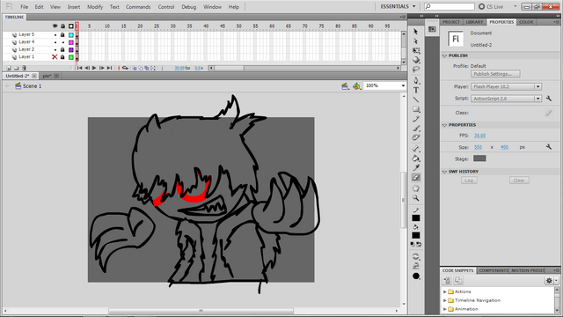This screenshot has width=563, height=317.
Task: Lock Layer 4 via lock dot
Action: point(63,42)
